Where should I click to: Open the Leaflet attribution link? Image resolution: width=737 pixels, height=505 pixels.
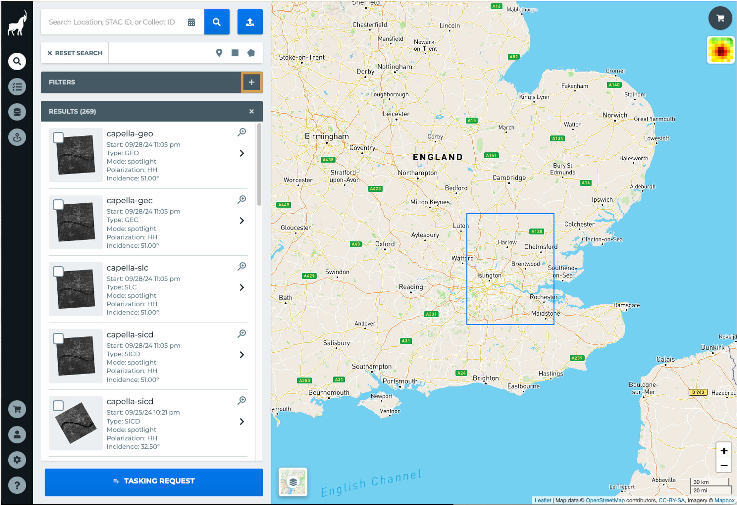543,500
